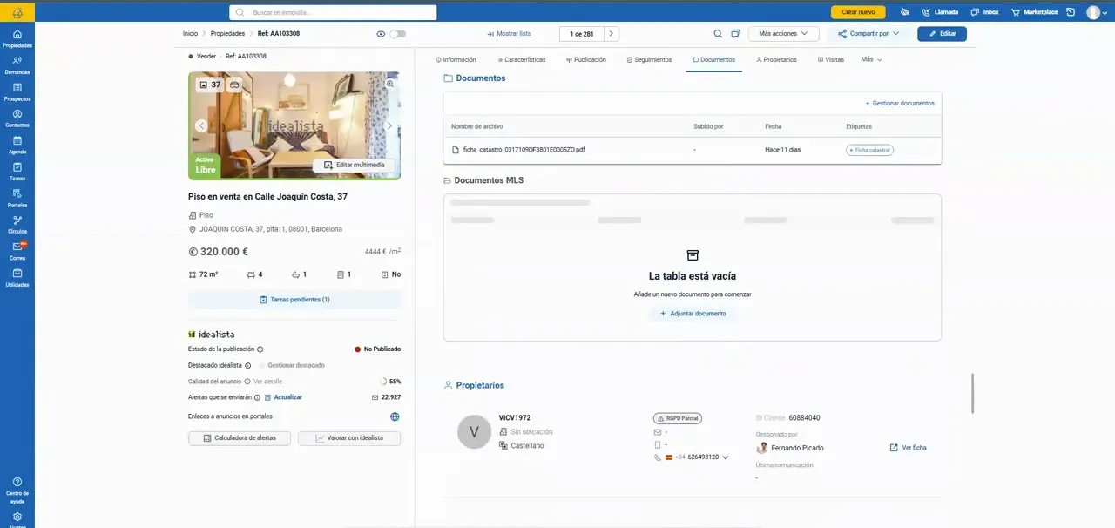
Task: Click Inicio in the breadcrumb
Action: coord(190,34)
